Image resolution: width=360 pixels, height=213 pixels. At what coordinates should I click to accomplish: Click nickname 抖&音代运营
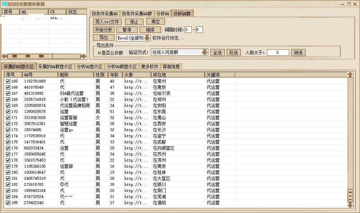click(72, 93)
